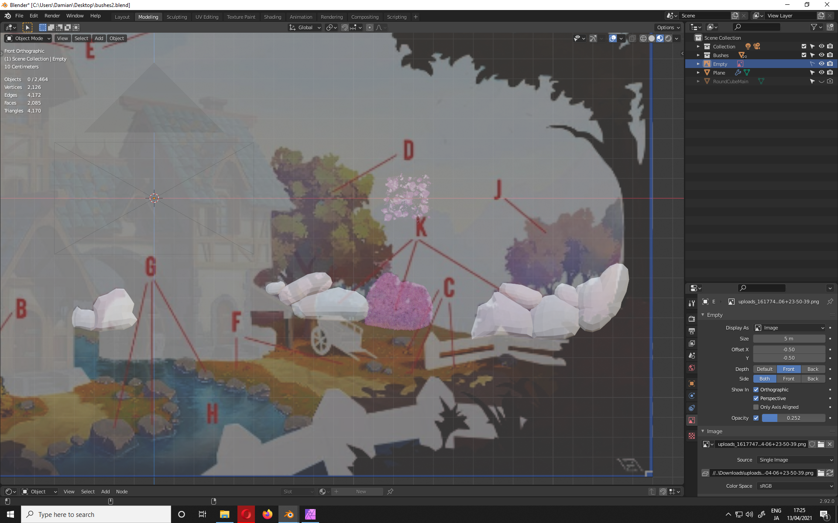Switch to wireframe viewport shading
The width and height of the screenshot is (838, 523).
pyautogui.click(x=643, y=38)
